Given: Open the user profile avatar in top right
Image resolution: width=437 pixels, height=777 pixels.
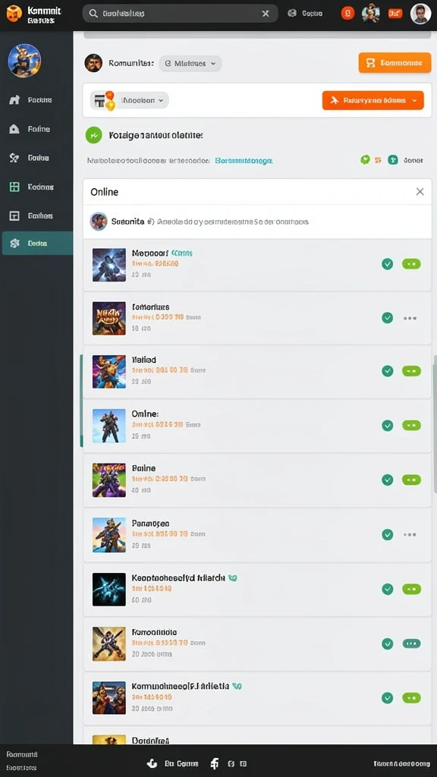Looking at the screenshot, I should (x=420, y=14).
